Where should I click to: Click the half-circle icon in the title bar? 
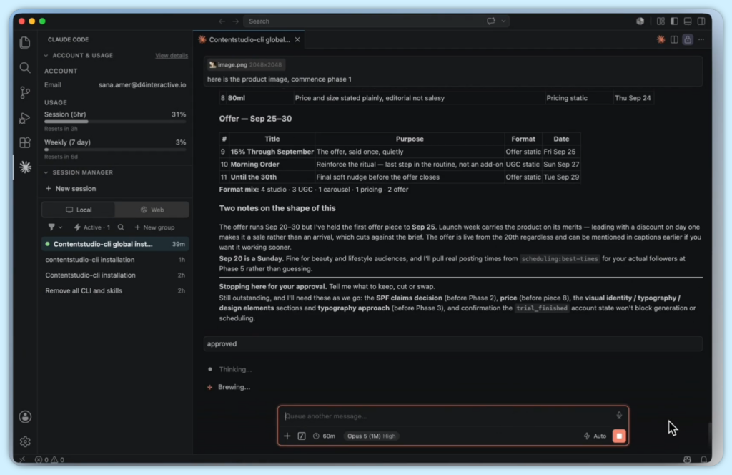click(640, 21)
